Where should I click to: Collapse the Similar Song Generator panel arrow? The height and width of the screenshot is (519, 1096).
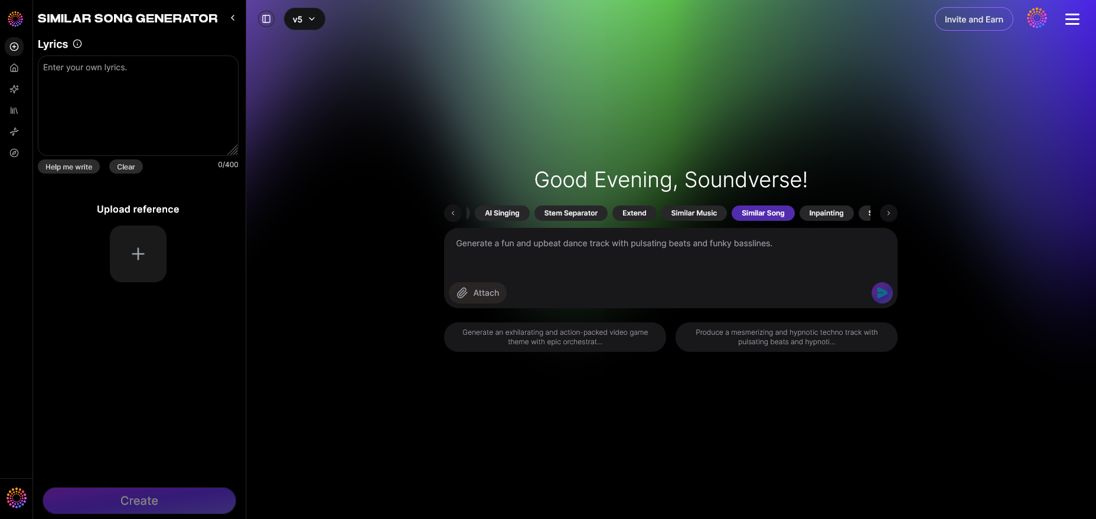(x=233, y=18)
